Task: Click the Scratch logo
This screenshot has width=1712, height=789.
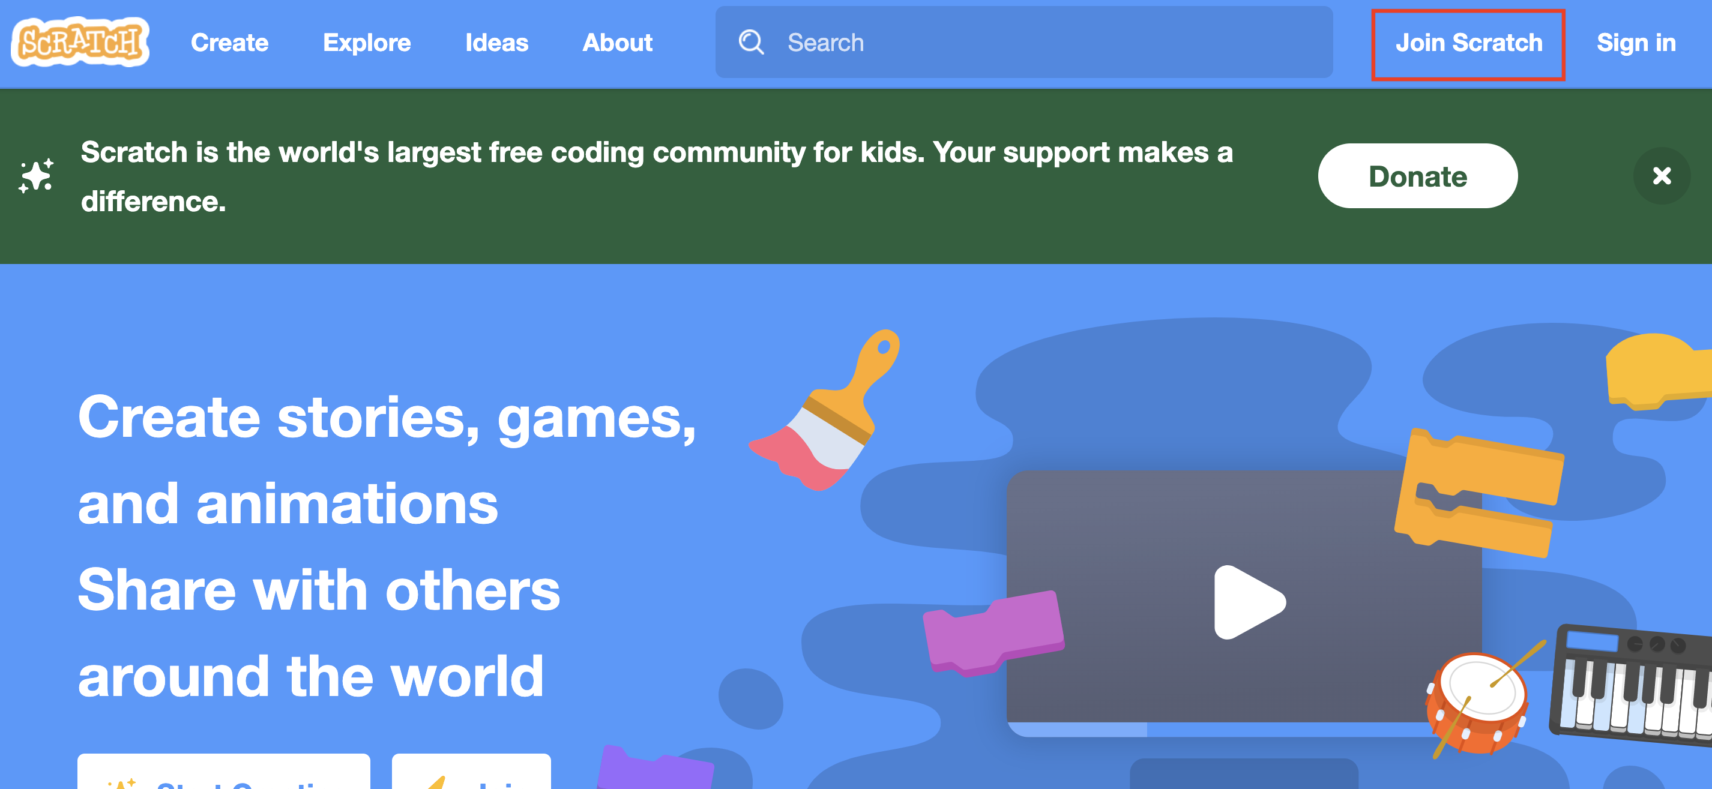Action: click(x=80, y=42)
